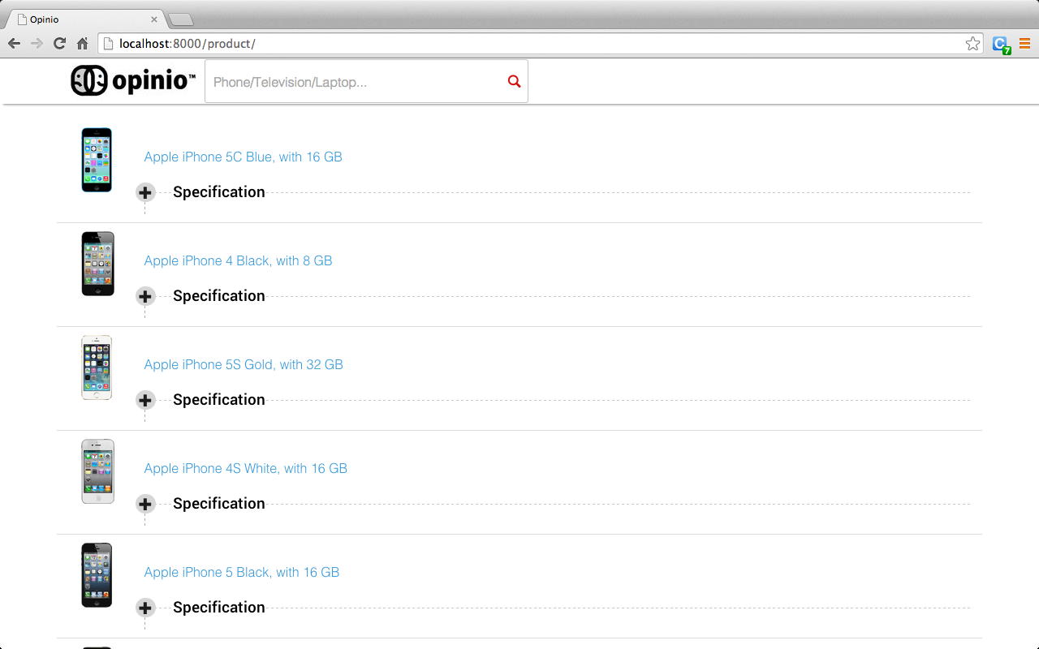Image resolution: width=1039 pixels, height=649 pixels.
Task: Click the blue iPhone 5C thumbnail
Action: [x=97, y=160]
